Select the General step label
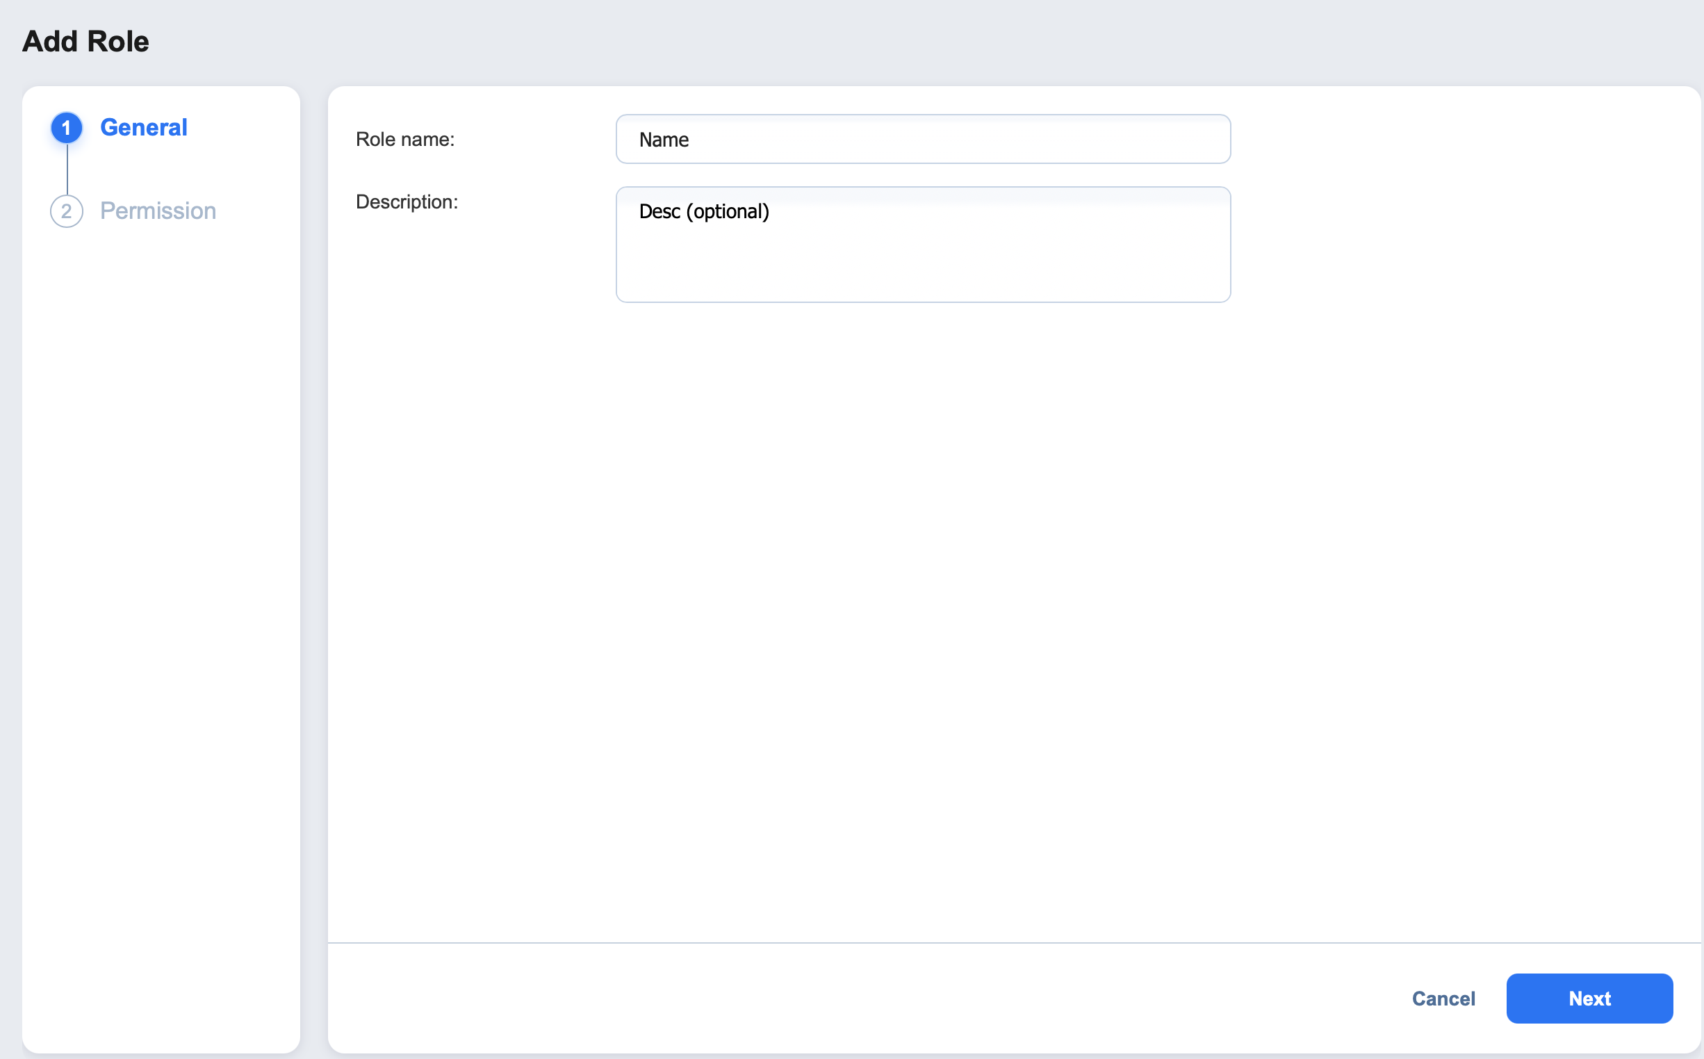 coord(144,127)
